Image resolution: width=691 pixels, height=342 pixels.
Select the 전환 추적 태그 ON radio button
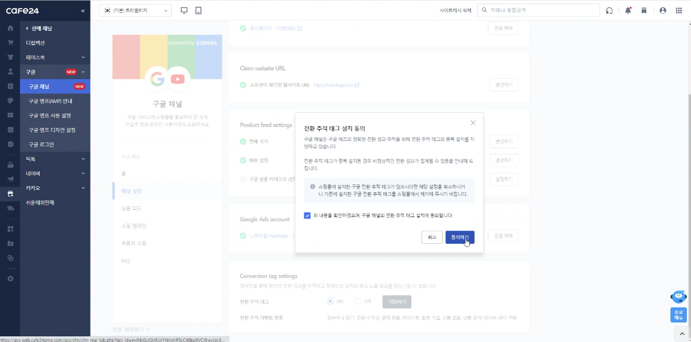point(330,301)
